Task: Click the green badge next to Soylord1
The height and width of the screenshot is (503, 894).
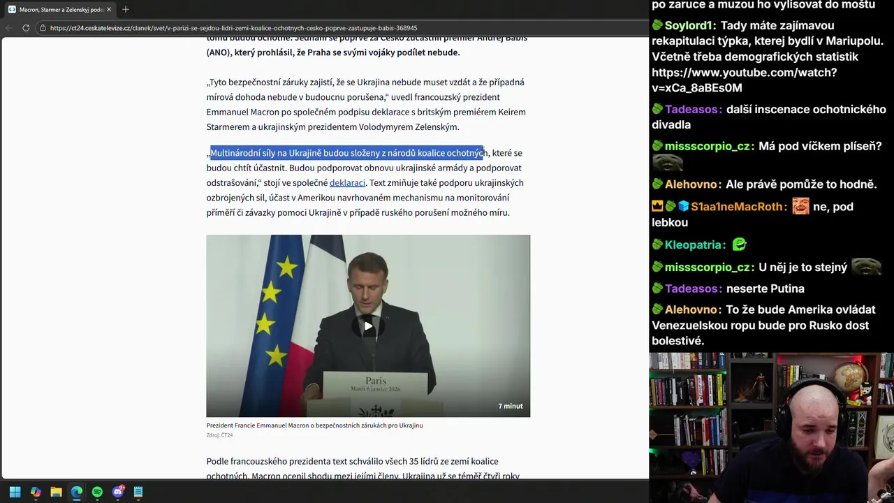Action: [x=657, y=25]
